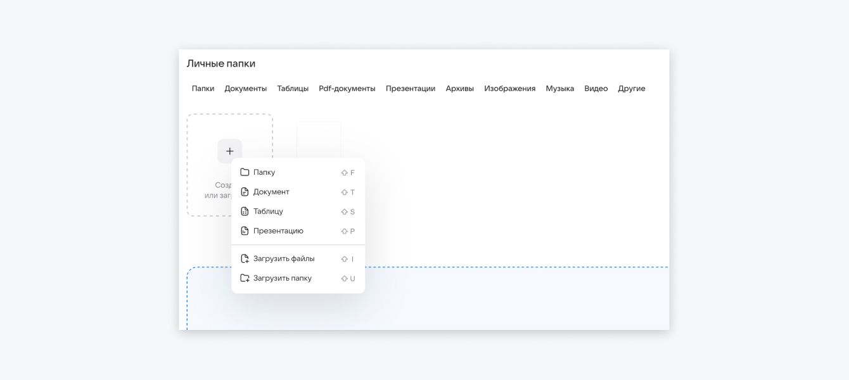Select the Таблицы tab
The height and width of the screenshot is (380, 849).
click(293, 89)
